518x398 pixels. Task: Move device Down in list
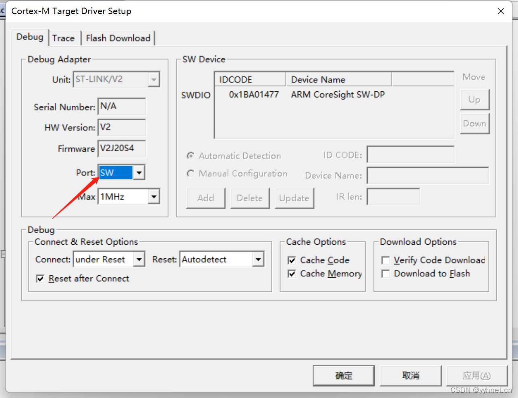tap(474, 124)
